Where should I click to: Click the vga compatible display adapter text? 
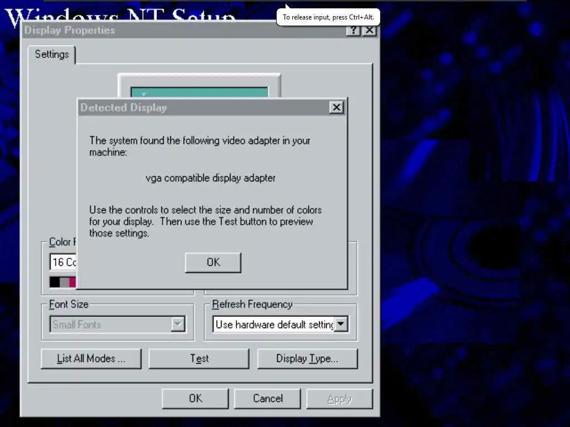(210, 178)
